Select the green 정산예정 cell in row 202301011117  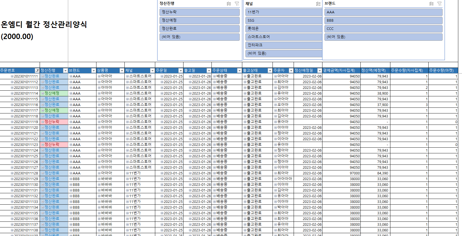54,110
